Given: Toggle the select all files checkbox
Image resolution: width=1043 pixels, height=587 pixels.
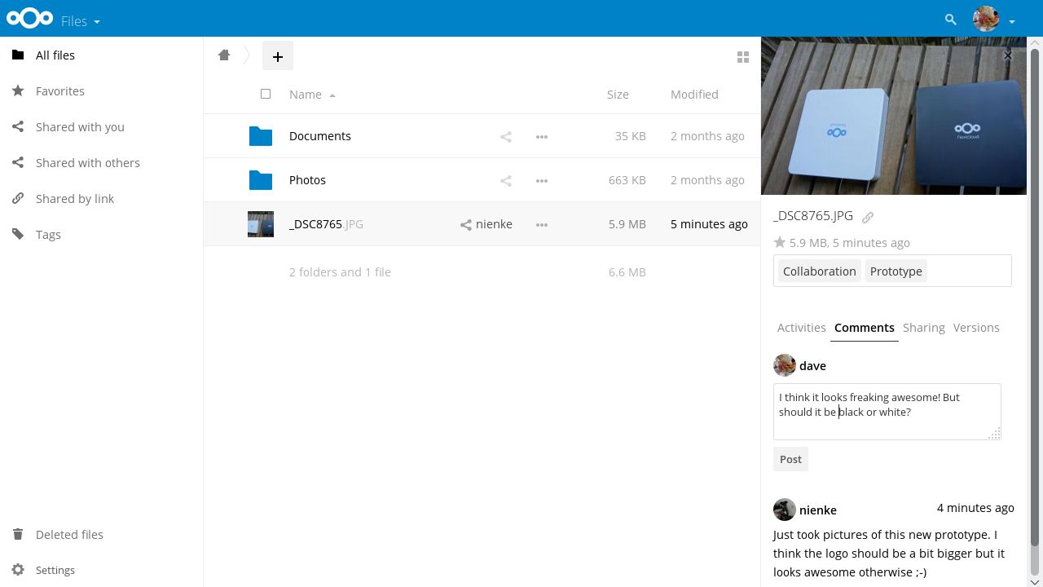Looking at the screenshot, I should click(x=266, y=95).
